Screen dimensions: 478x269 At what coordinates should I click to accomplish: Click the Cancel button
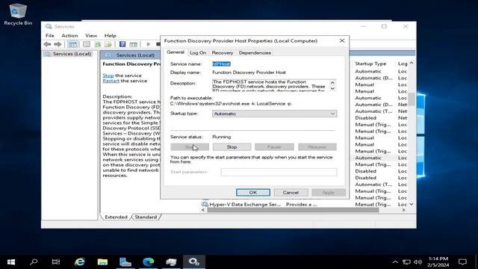pos(291,193)
